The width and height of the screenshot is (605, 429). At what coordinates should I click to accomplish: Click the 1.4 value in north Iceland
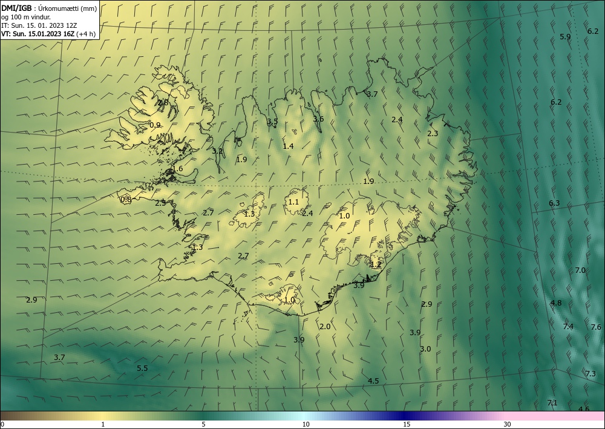tap(288, 146)
